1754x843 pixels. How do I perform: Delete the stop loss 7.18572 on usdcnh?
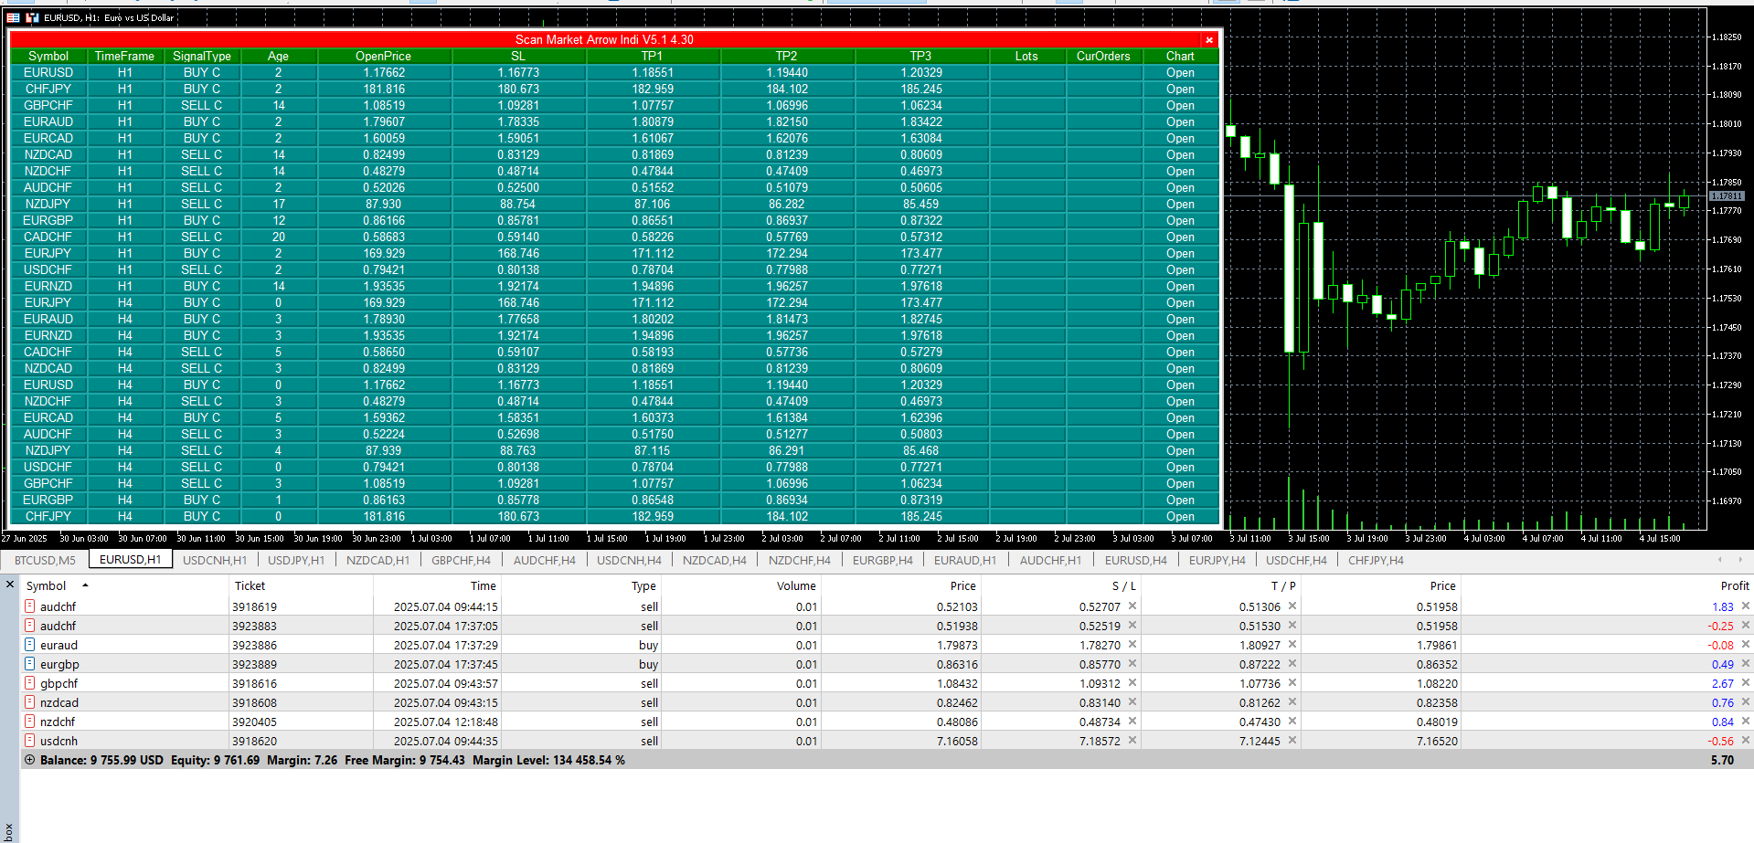click(1132, 741)
